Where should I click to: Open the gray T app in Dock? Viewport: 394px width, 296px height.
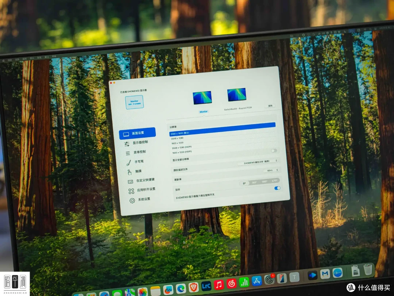294,277
